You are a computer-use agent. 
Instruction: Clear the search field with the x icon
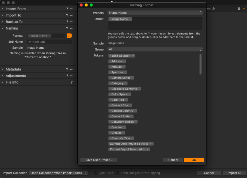pyautogui.click(x=239, y=8)
